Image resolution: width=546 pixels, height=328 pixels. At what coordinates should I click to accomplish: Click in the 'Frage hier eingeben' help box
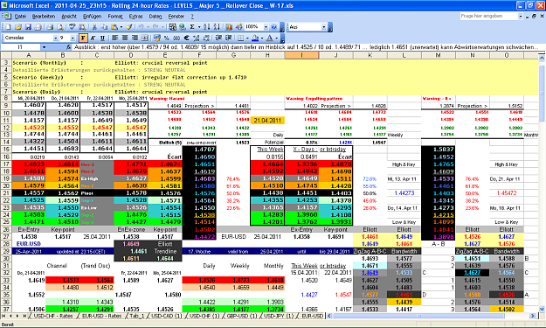pos(489,16)
